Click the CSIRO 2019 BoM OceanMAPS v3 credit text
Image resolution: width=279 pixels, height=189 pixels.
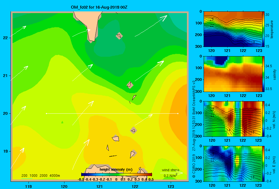coord(194,129)
